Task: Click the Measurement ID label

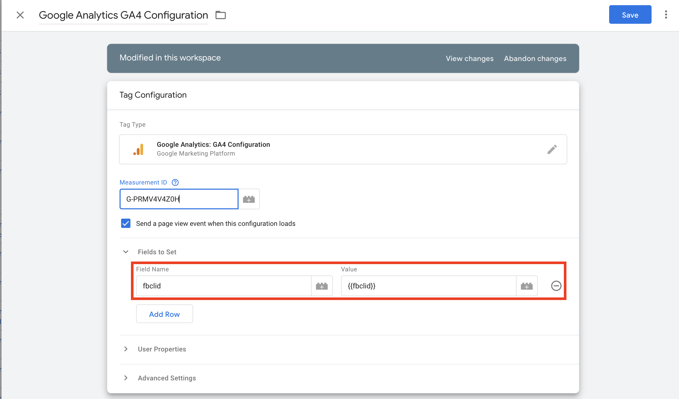Action: 143,182
